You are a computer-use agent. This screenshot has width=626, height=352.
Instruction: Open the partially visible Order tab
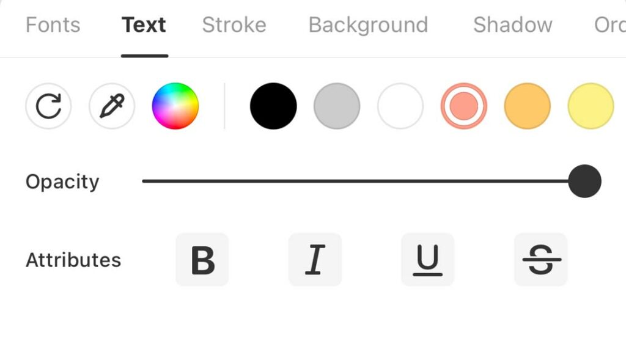click(x=610, y=25)
